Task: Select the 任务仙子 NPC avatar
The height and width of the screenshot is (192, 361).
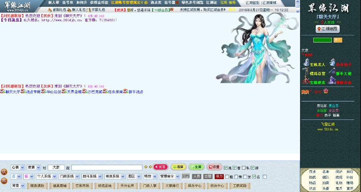Action: [332, 62]
